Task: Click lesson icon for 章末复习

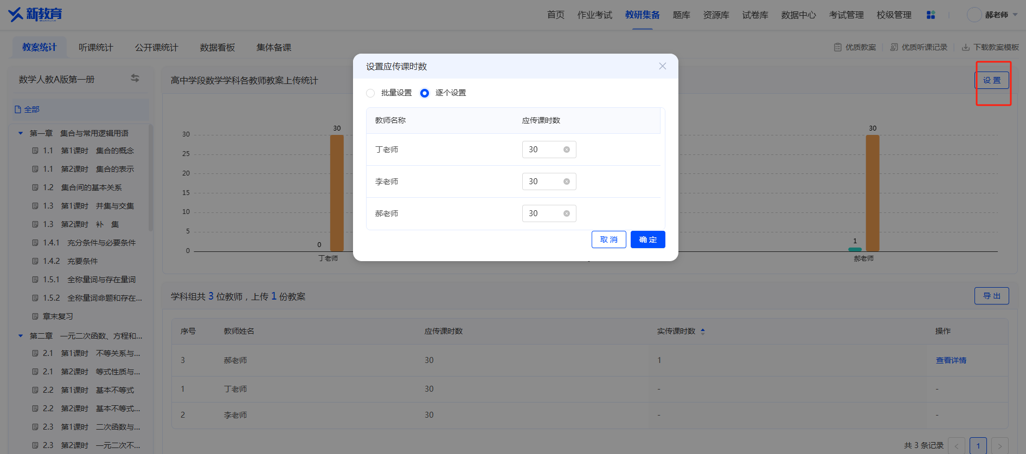Action: click(x=35, y=316)
